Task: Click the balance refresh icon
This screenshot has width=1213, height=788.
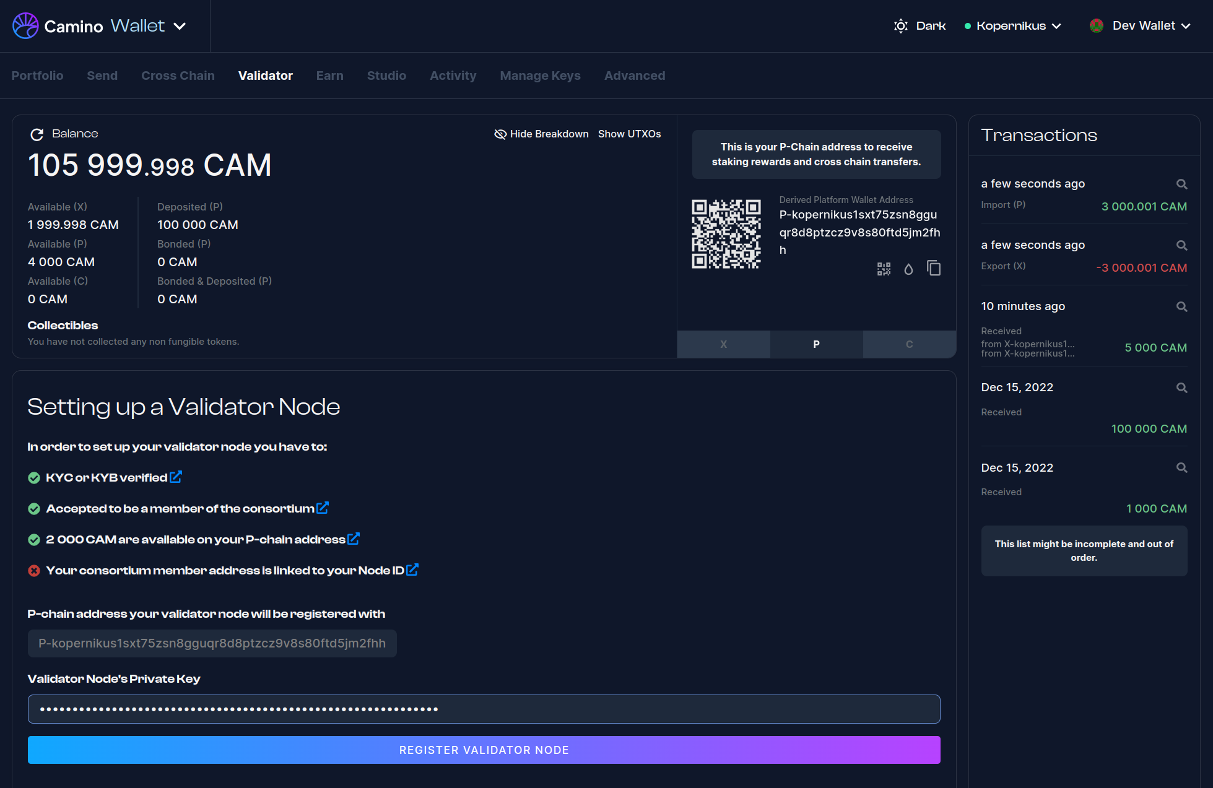Action: [37, 134]
